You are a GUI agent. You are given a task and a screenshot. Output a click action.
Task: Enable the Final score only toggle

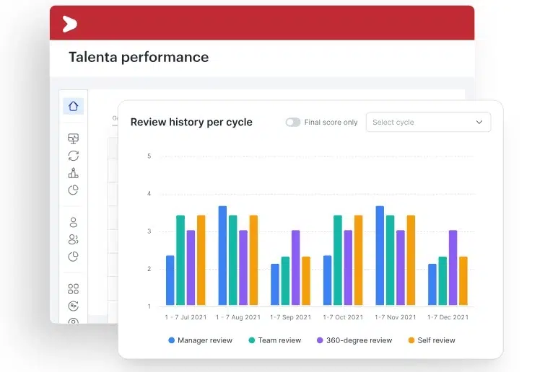[x=292, y=123]
